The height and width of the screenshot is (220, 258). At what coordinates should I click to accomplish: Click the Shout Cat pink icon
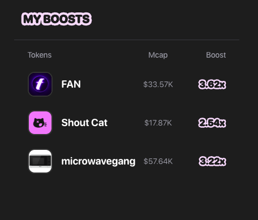pyautogui.click(x=40, y=123)
